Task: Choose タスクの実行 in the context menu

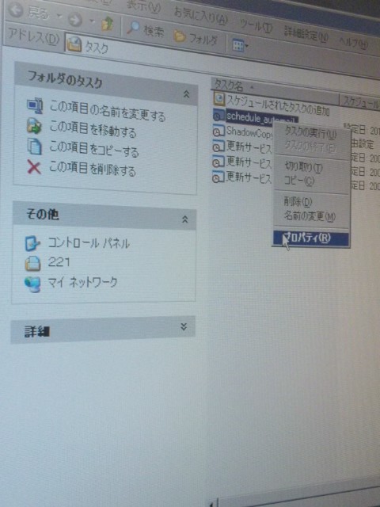Action: point(310,133)
